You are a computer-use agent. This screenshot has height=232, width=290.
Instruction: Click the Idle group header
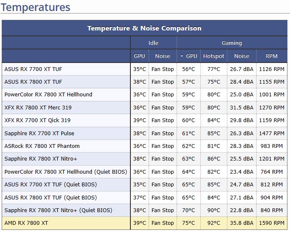[153, 43]
